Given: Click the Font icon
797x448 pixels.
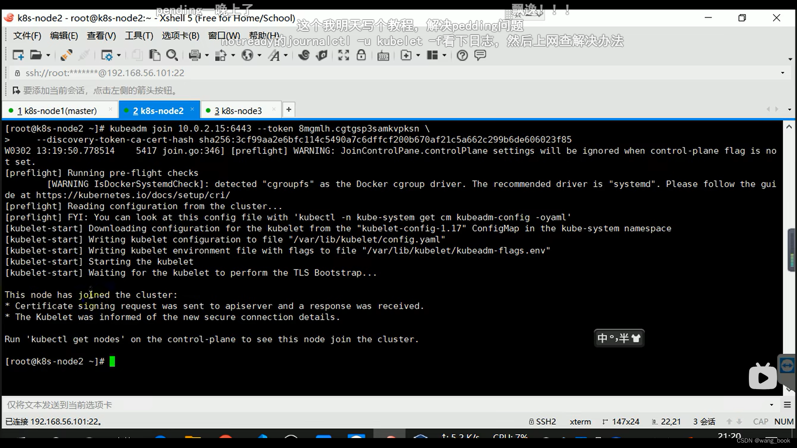Looking at the screenshot, I should click(x=274, y=55).
